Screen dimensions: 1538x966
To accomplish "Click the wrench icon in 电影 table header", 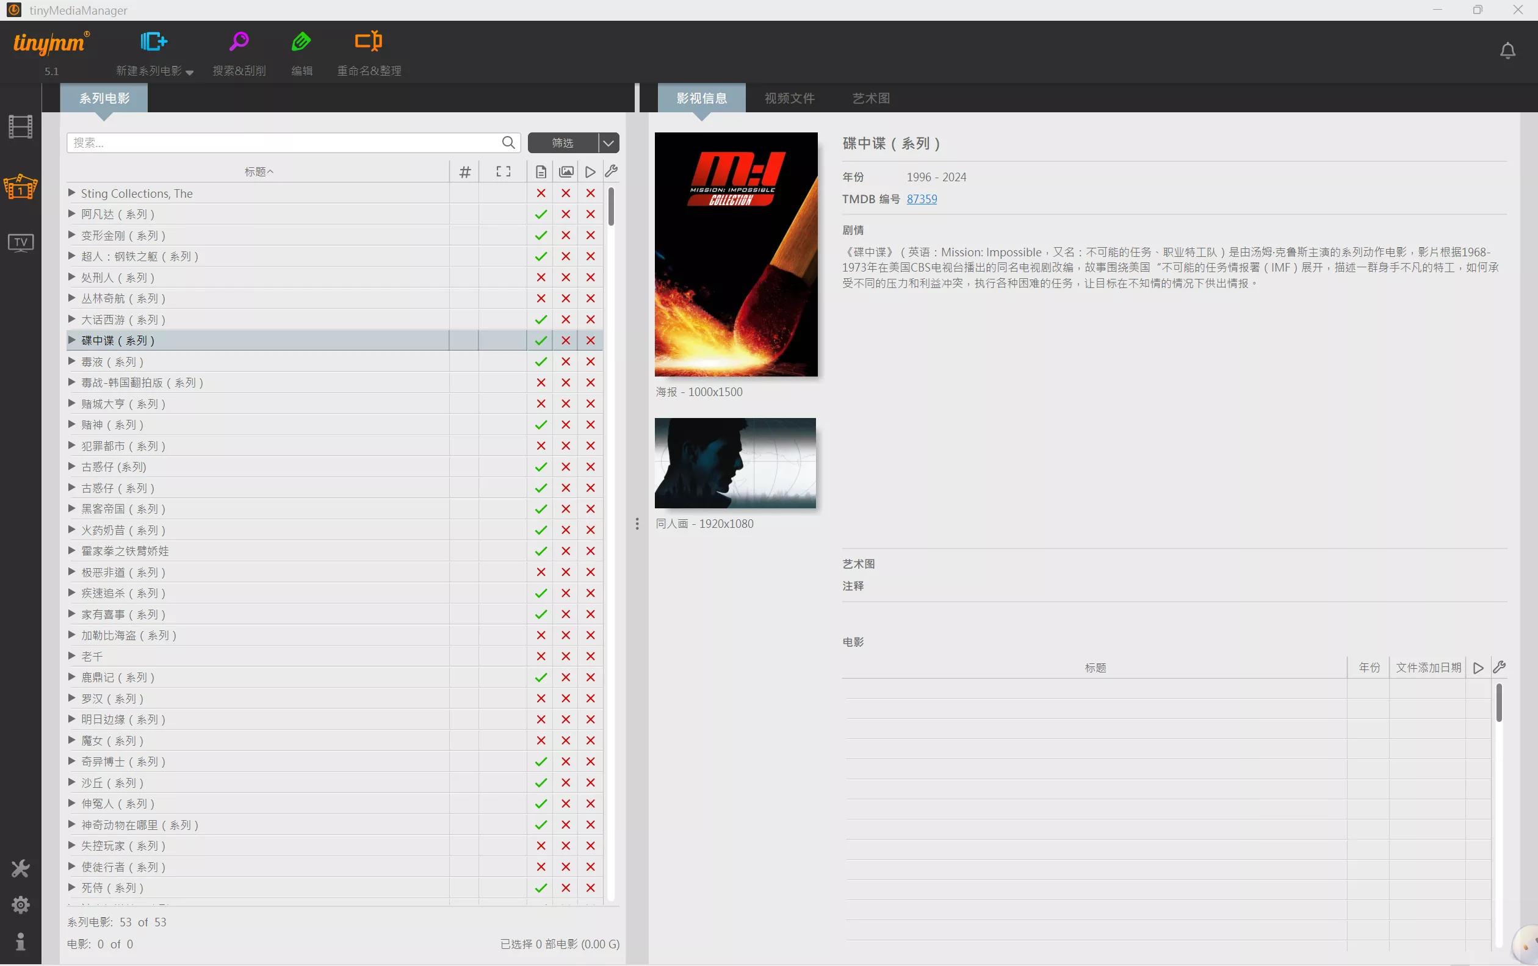I will [x=1499, y=667].
